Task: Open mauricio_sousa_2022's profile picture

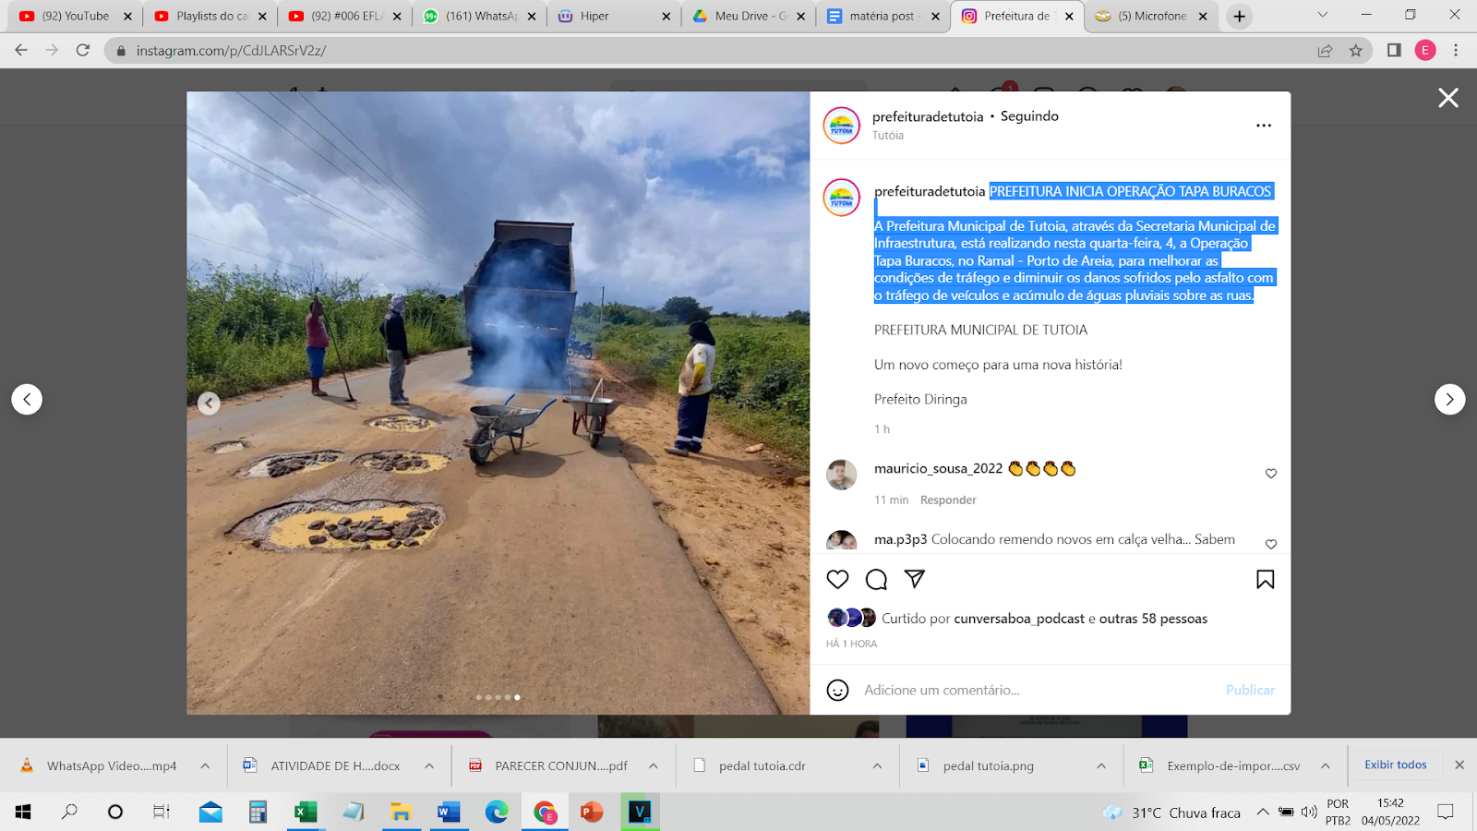Action: (x=841, y=475)
